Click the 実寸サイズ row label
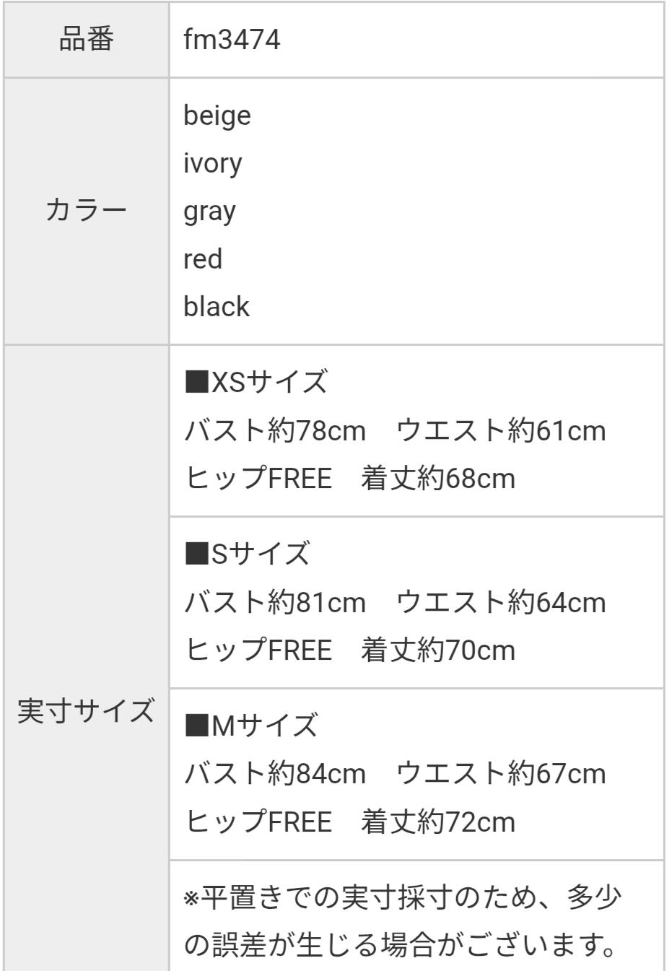The image size is (672, 971). point(86,710)
